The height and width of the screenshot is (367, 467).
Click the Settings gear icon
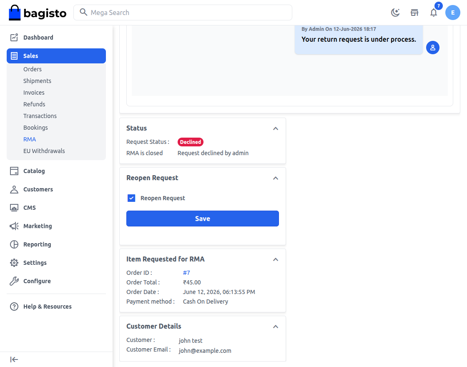click(14, 263)
